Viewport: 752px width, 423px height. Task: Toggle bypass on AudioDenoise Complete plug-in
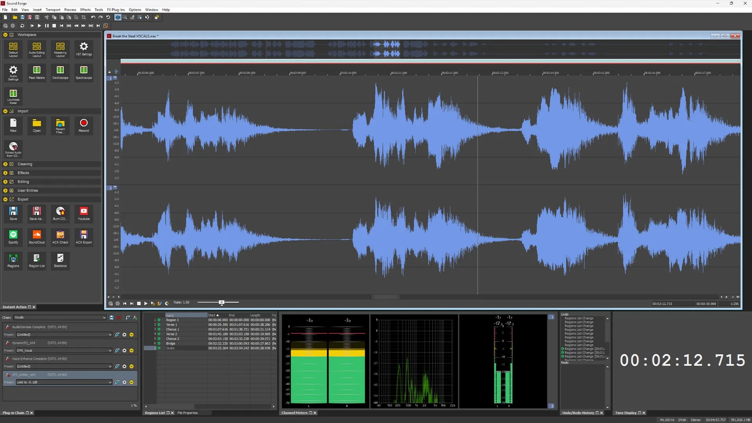[7, 327]
